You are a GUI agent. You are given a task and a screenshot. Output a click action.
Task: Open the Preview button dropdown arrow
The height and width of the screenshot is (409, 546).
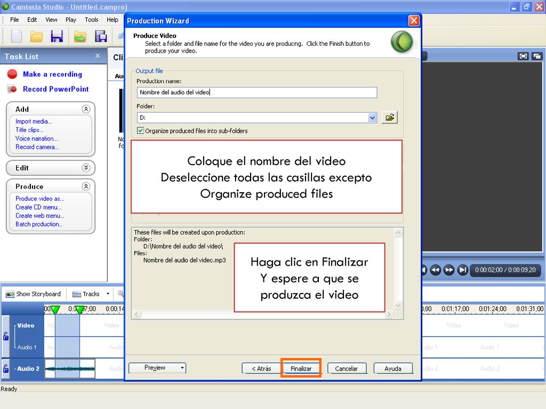(x=182, y=368)
